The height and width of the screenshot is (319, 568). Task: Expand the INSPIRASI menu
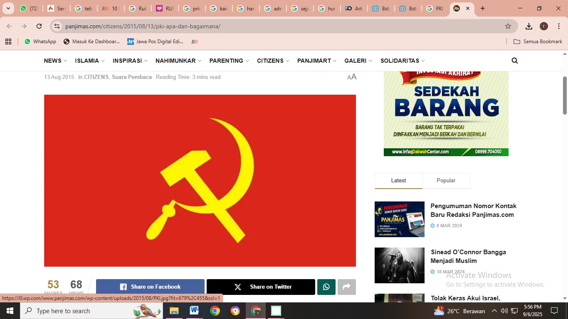[130, 61]
